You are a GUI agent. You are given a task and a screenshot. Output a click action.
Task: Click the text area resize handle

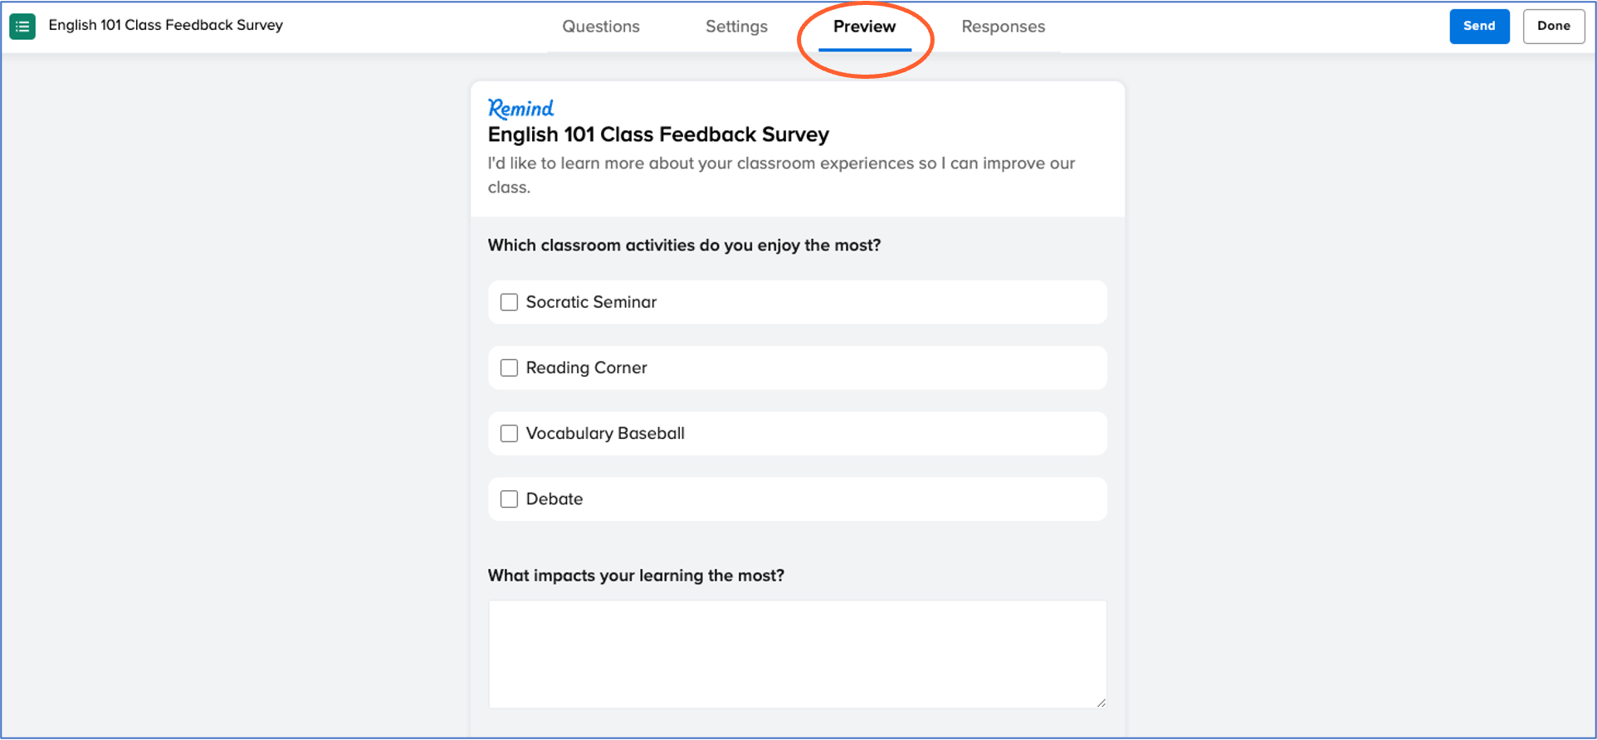[1101, 703]
